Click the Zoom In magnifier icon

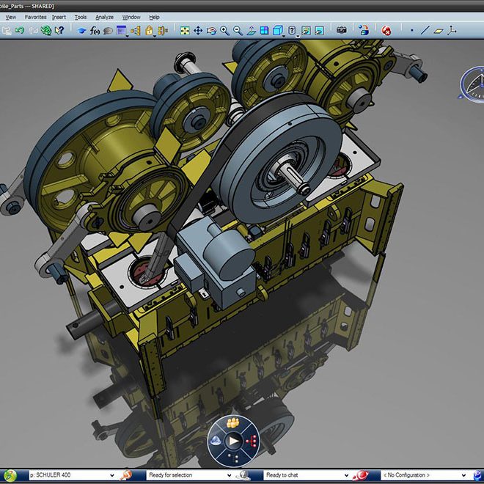click(x=225, y=31)
